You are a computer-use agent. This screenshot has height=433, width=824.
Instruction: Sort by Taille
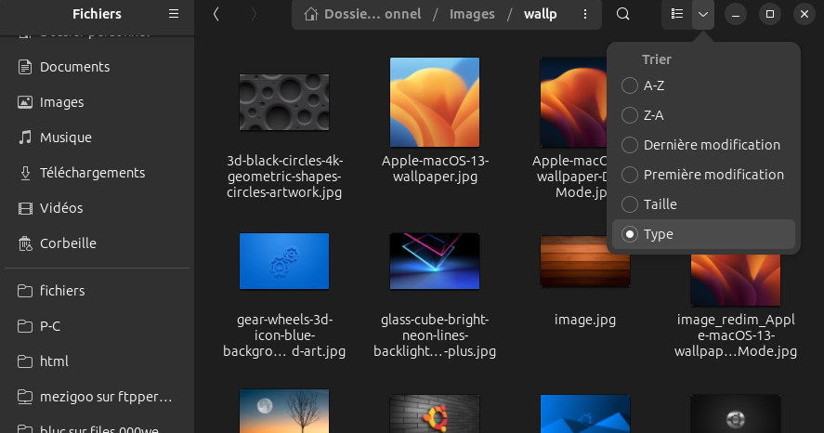click(703, 203)
